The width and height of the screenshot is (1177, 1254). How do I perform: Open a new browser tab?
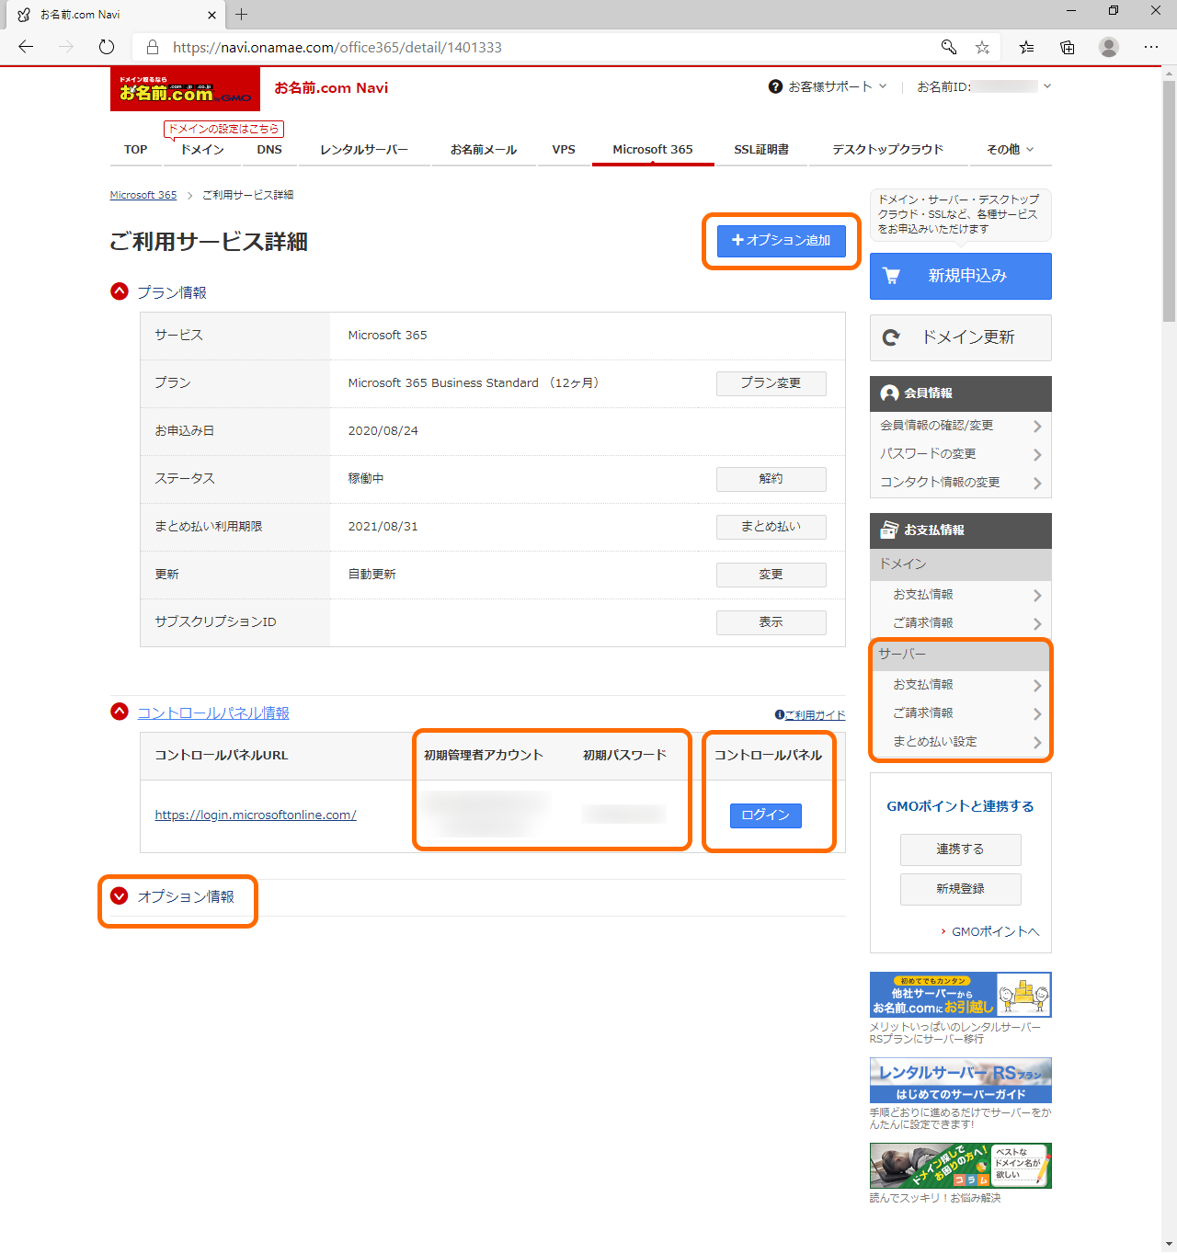242,14
